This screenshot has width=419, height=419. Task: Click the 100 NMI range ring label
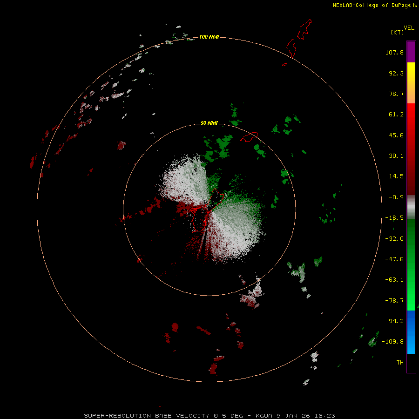point(209,37)
